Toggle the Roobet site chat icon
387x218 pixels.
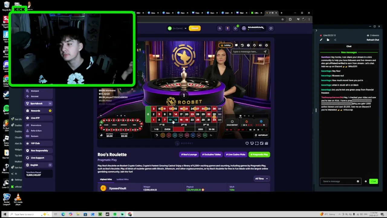coord(271,28)
